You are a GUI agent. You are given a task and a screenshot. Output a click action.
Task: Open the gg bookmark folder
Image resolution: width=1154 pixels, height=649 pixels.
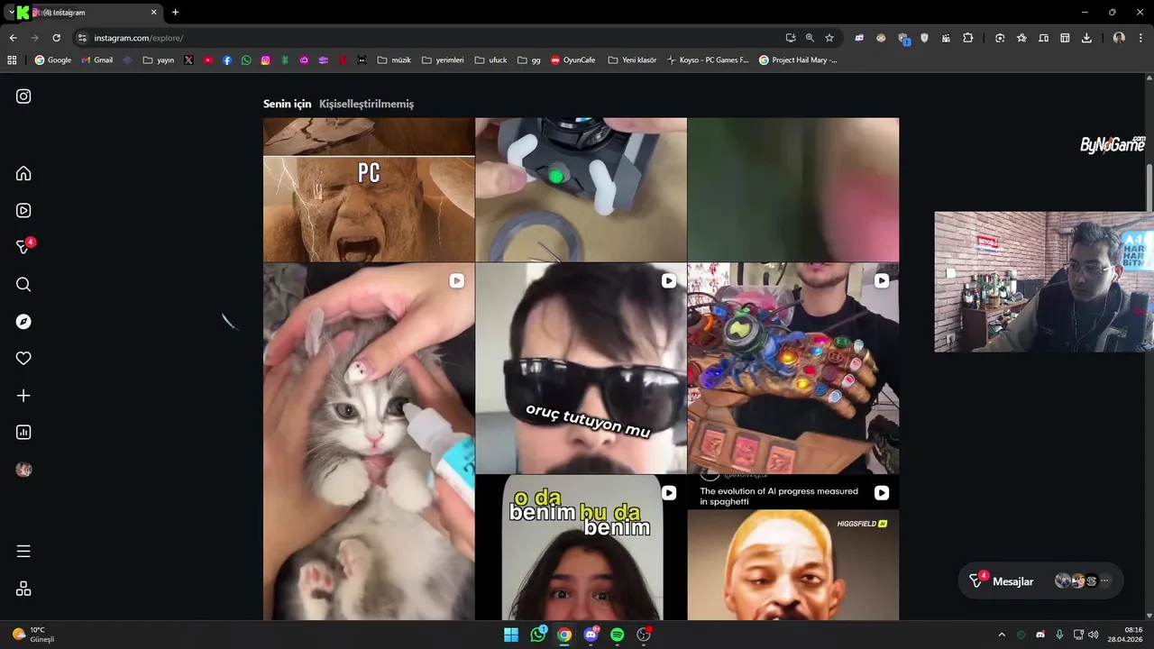coord(529,60)
